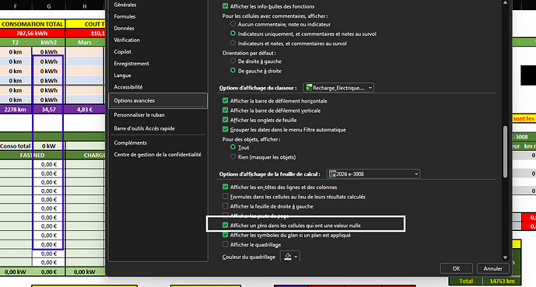Enable Afficher la feuille de droite à gauche
This screenshot has height=287, width=536.
225,206
